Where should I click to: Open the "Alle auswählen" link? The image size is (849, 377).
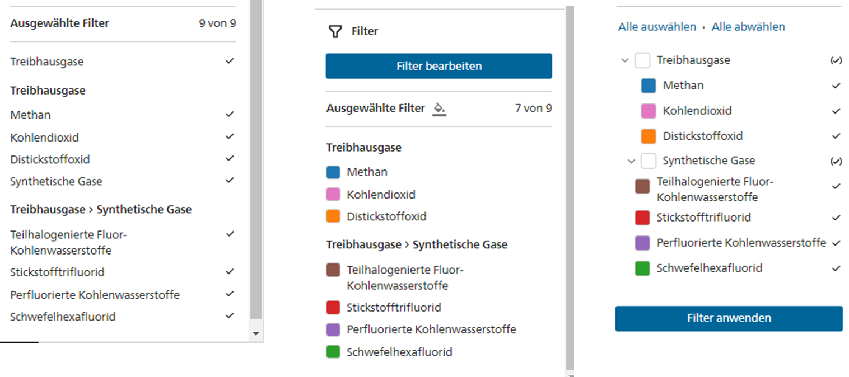tap(656, 26)
